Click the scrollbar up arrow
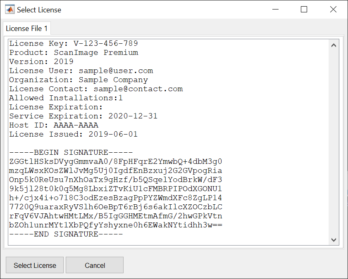 (x=334, y=45)
